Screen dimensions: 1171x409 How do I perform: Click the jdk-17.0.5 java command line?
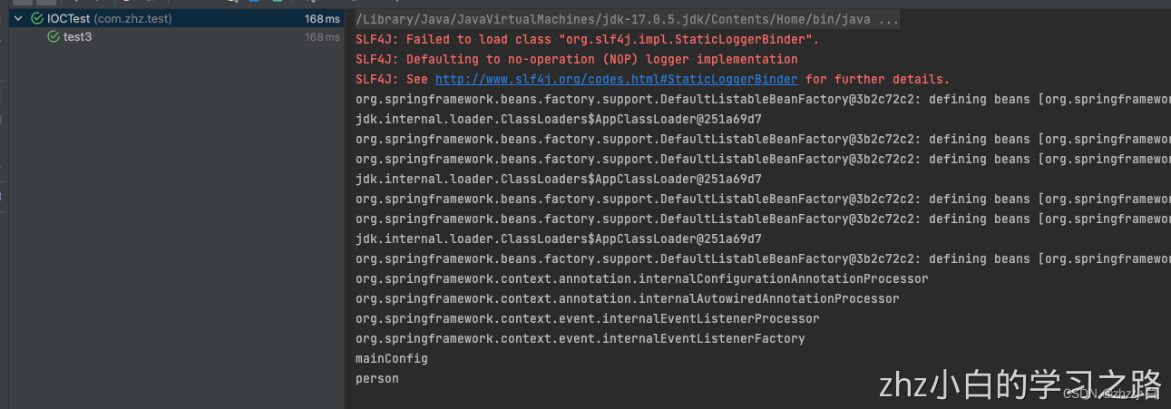point(628,19)
